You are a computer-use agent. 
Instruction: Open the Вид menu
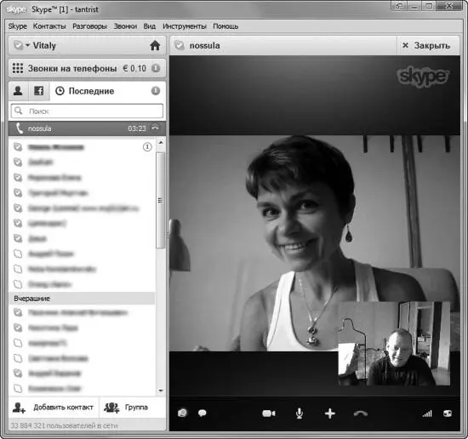pyautogui.click(x=149, y=26)
